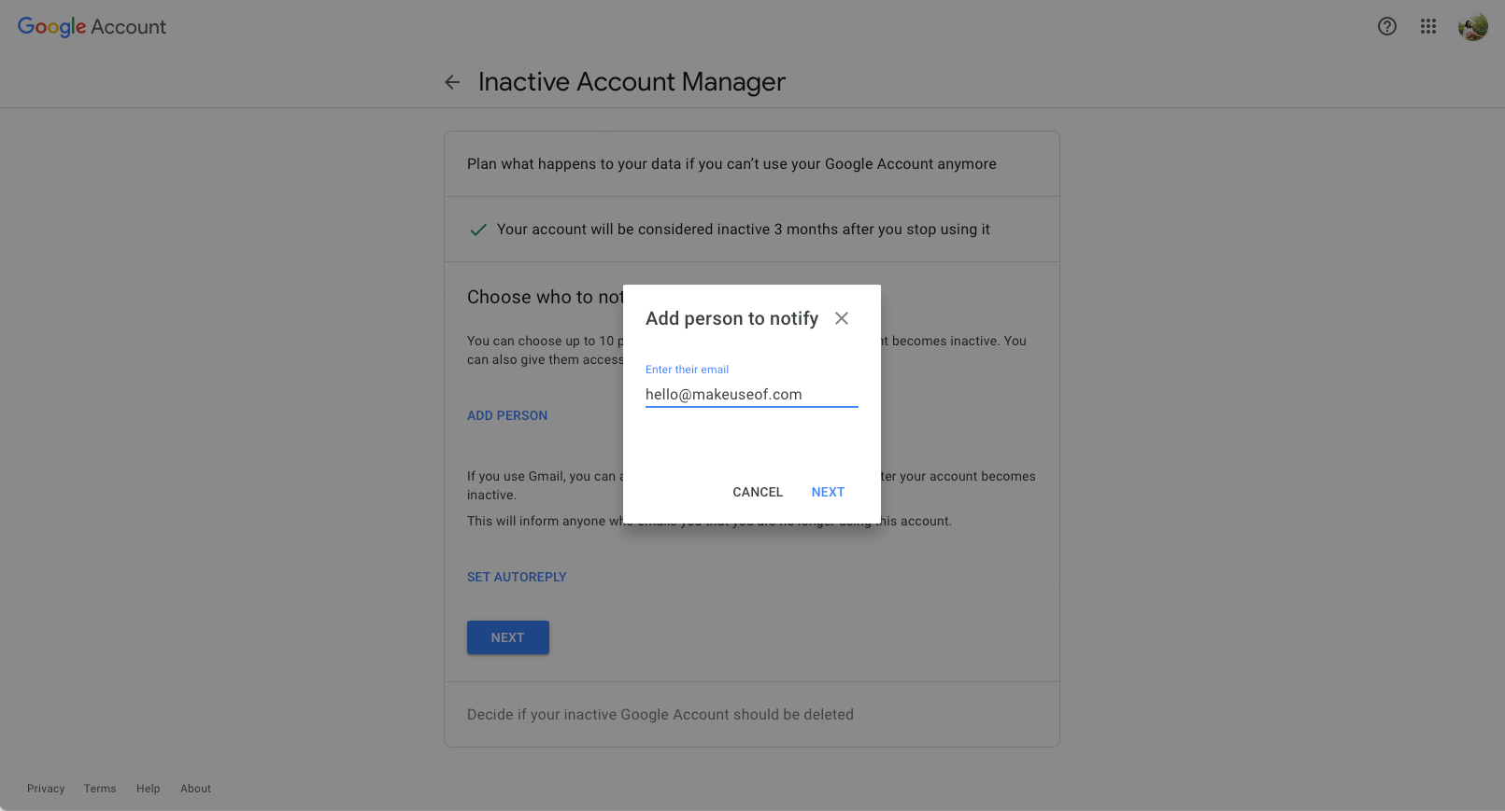1505x811 pixels.
Task: Click the Plan what happens to your data text
Action: click(x=731, y=164)
